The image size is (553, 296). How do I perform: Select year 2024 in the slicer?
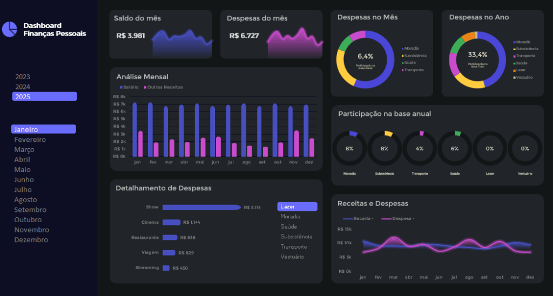(23, 87)
